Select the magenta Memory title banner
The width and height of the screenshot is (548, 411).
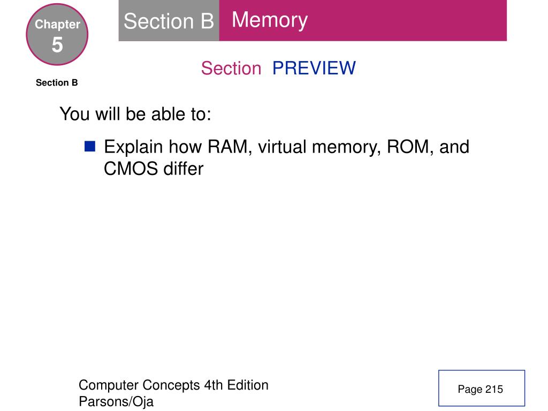pyautogui.click(x=363, y=21)
